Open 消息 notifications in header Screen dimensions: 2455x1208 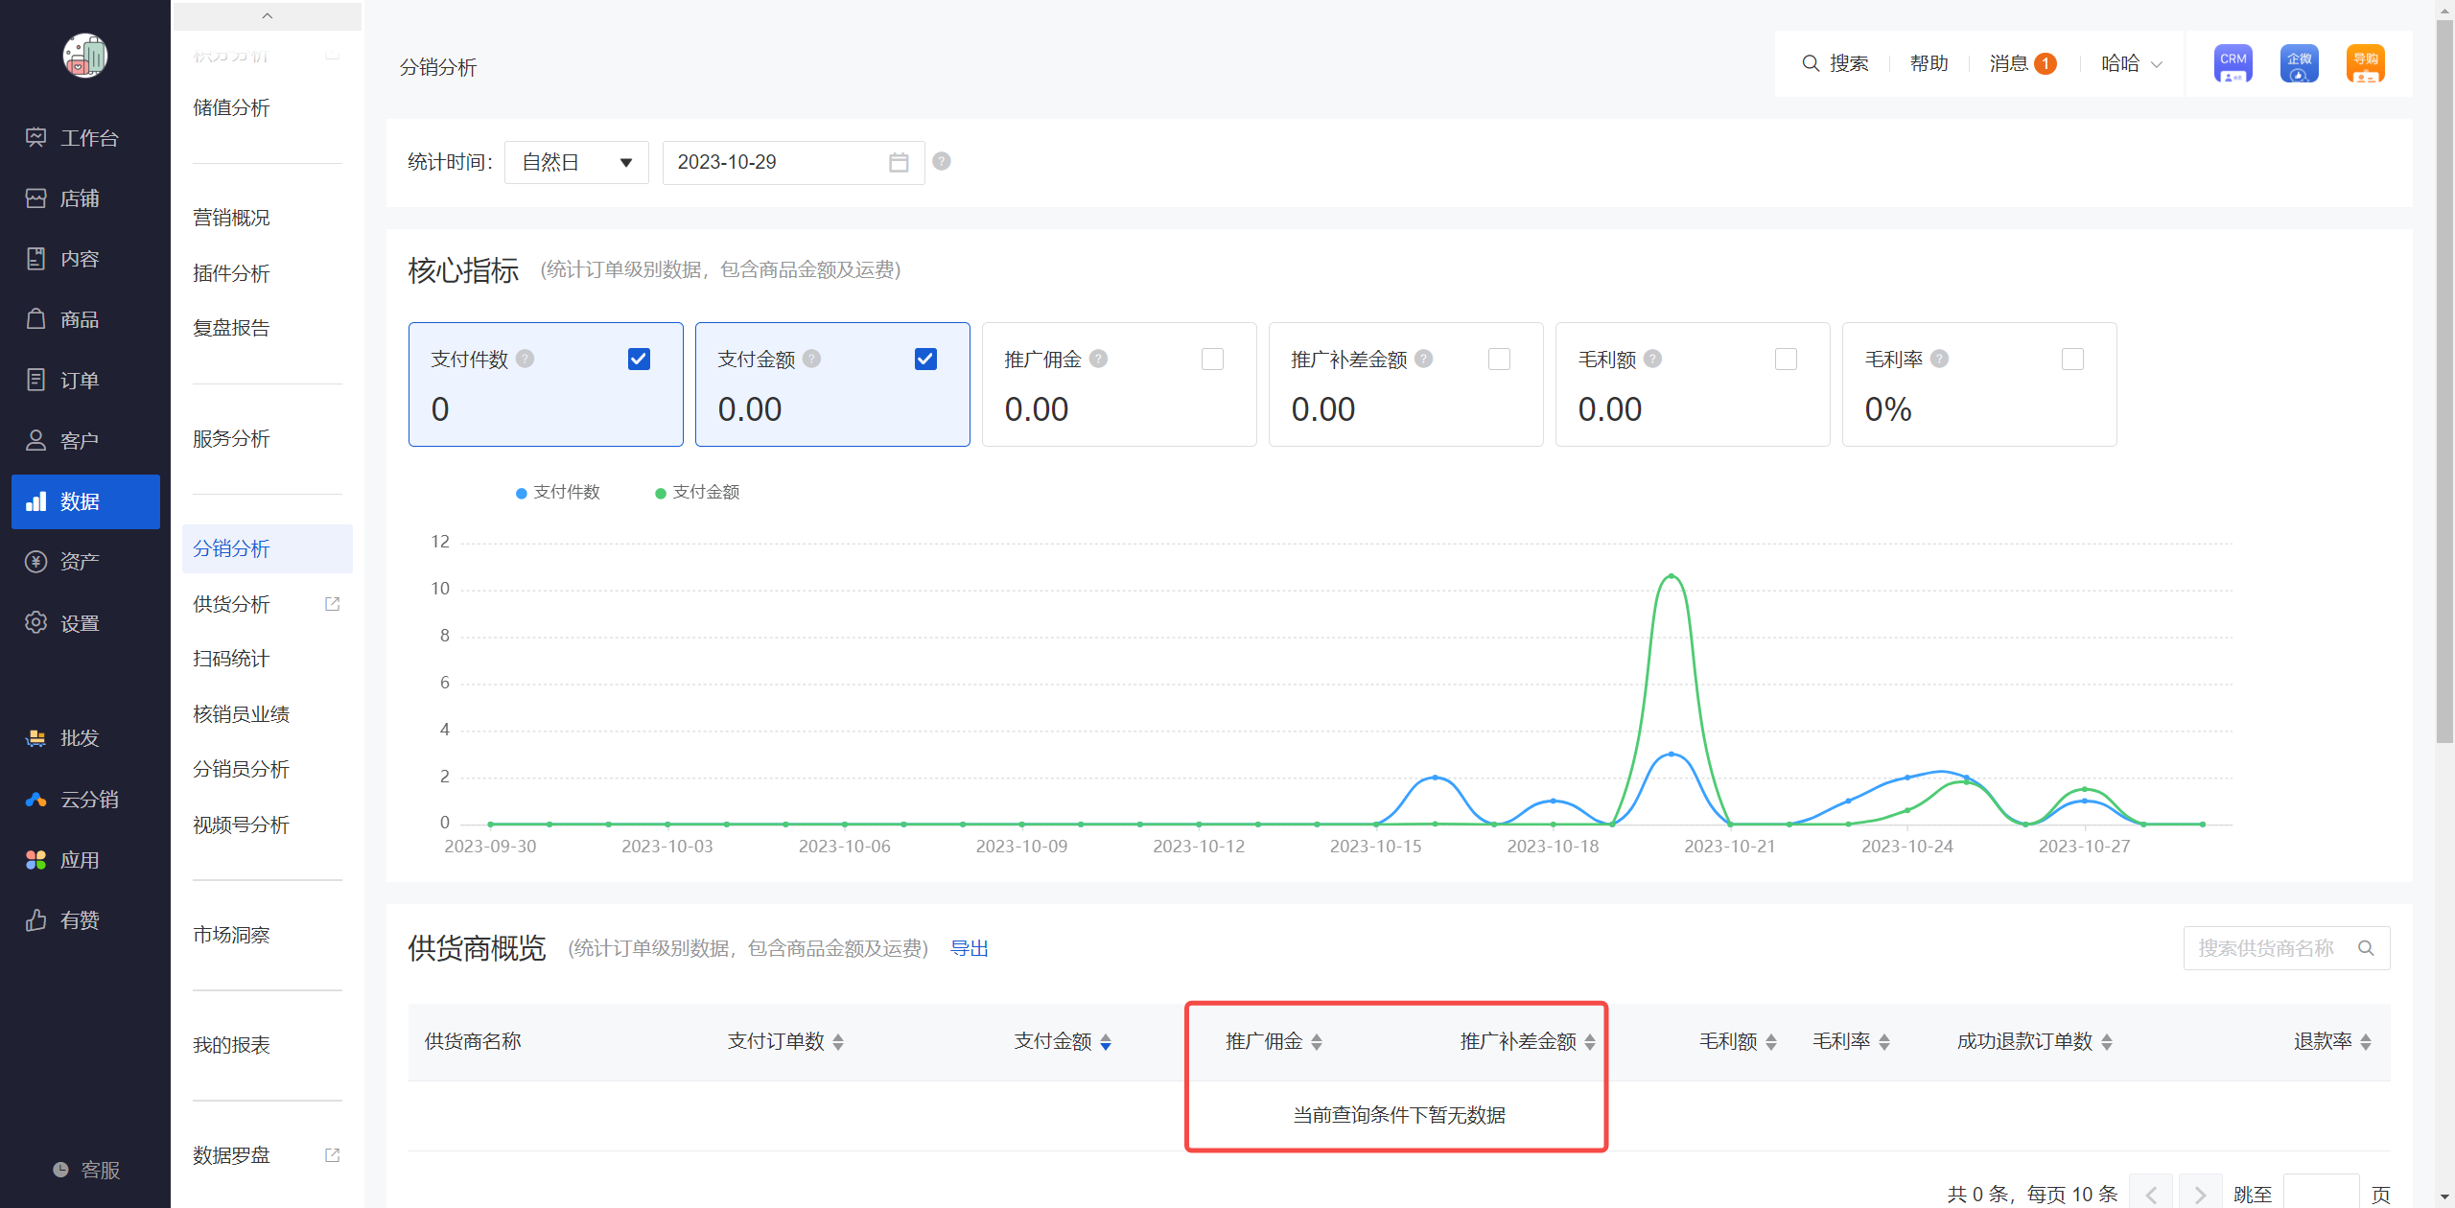coord(2022,63)
